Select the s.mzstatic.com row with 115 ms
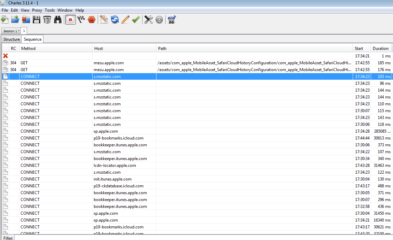 coord(197,110)
